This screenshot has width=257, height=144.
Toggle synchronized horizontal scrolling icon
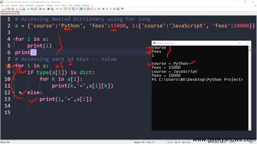69,9
